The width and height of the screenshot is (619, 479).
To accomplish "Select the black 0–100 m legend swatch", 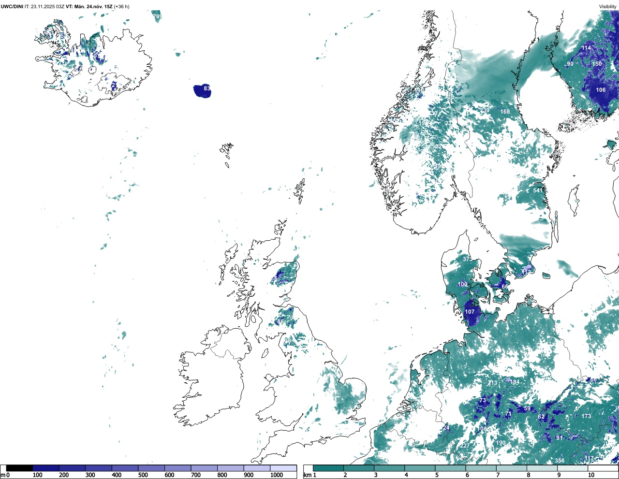I will [x=19, y=468].
